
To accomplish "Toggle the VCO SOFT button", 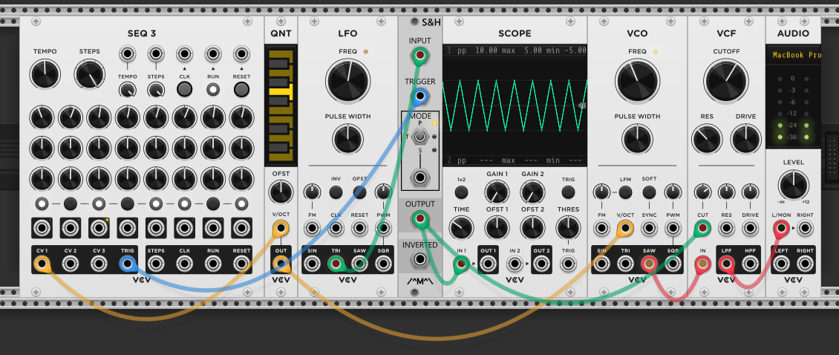I will [x=649, y=192].
